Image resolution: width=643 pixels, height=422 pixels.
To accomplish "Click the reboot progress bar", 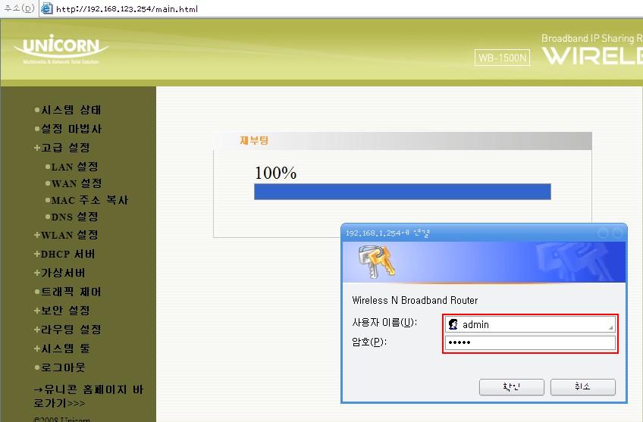I will pos(403,192).
